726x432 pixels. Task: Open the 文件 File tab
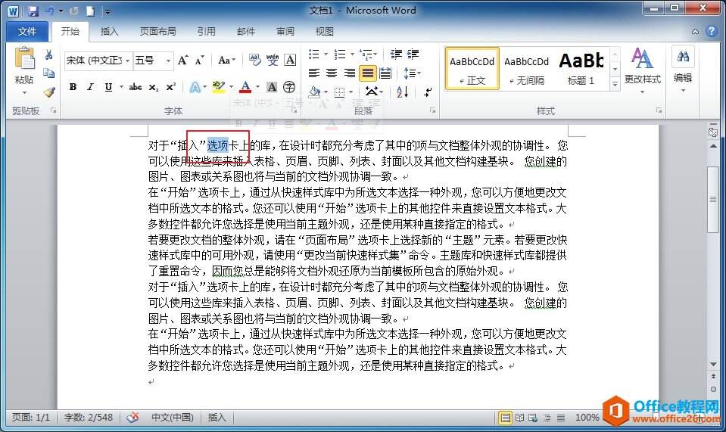(27, 32)
